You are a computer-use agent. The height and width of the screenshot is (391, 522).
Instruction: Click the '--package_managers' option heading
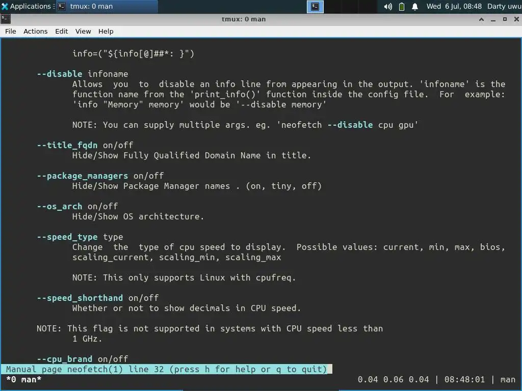pos(82,176)
